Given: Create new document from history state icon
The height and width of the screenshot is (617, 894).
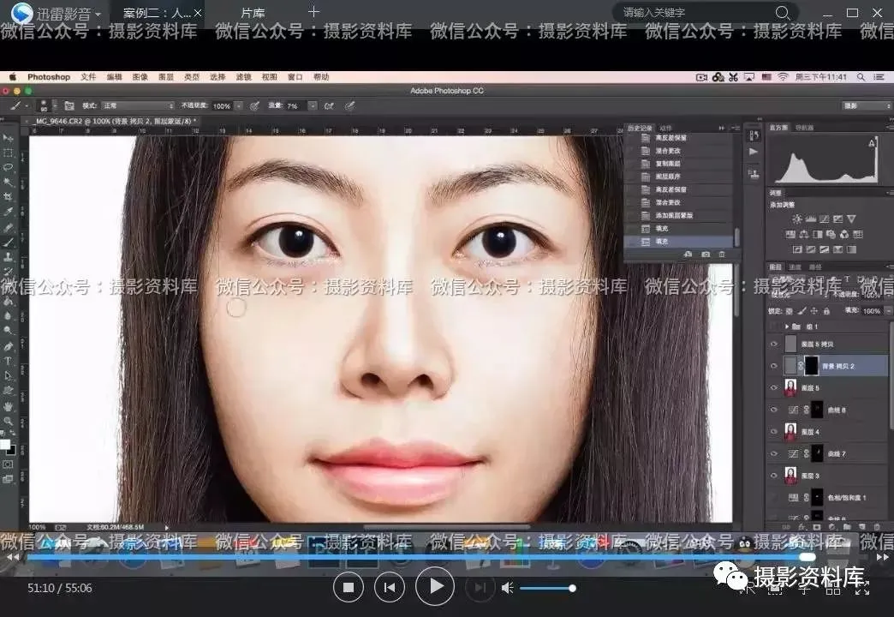Looking at the screenshot, I should pos(688,254).
